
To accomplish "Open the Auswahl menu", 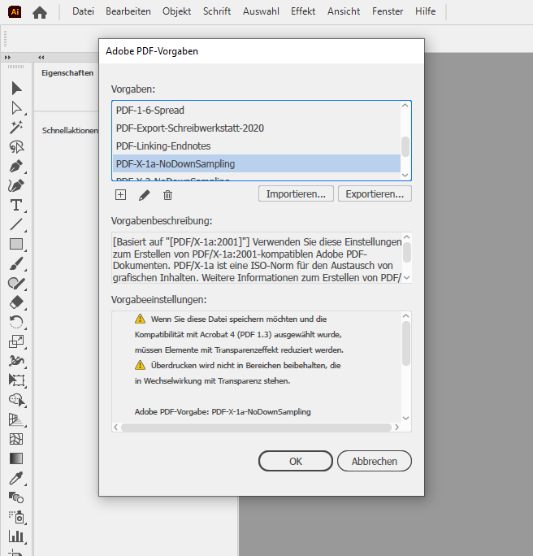I will [x=261, y=11].
